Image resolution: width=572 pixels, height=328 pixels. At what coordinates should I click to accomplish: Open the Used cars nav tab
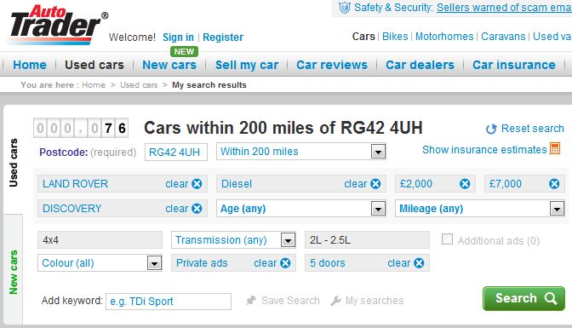click(94, 65)
